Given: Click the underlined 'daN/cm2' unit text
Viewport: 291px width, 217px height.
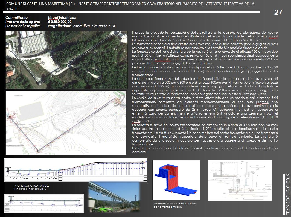Looking at the screenshot, I should [141, 121].
